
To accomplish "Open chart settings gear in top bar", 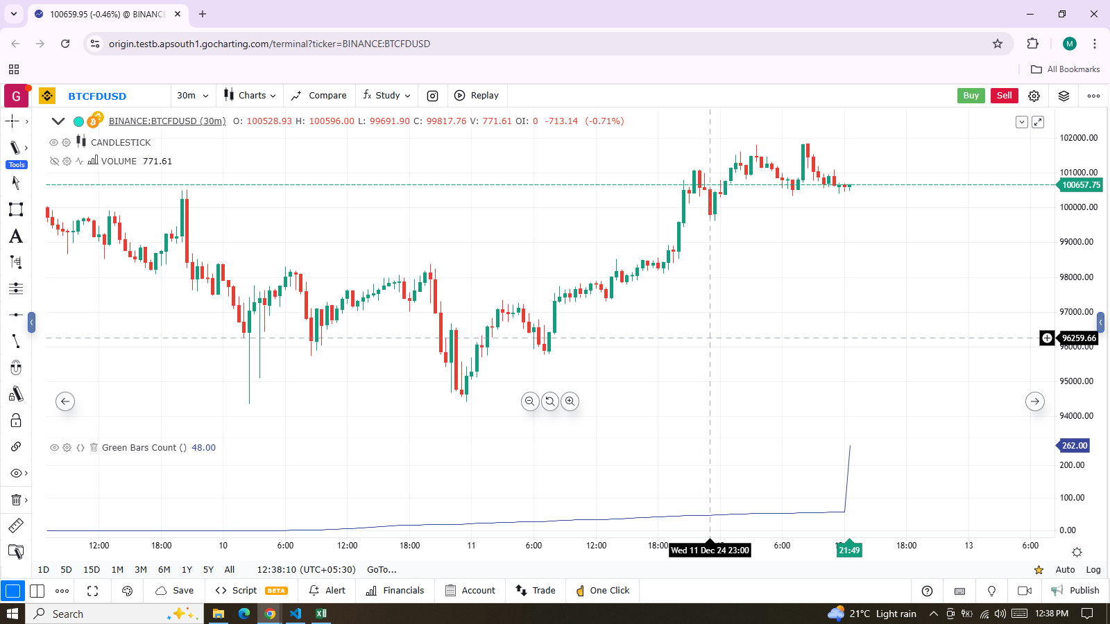I will pyautogui.click(x=1034, y=96).
